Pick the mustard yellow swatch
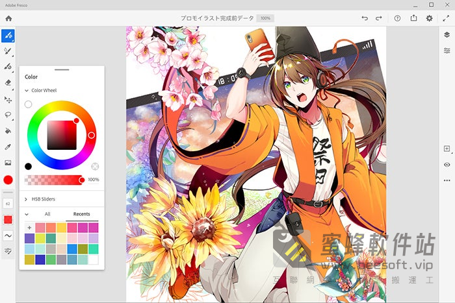 tap(30, 260)
